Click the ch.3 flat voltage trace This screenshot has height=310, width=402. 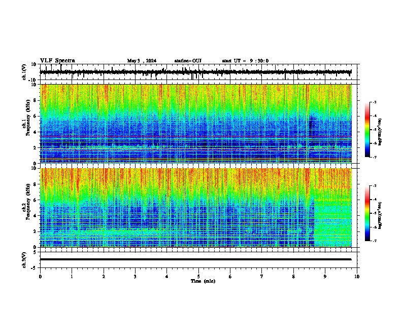[195, 259]
